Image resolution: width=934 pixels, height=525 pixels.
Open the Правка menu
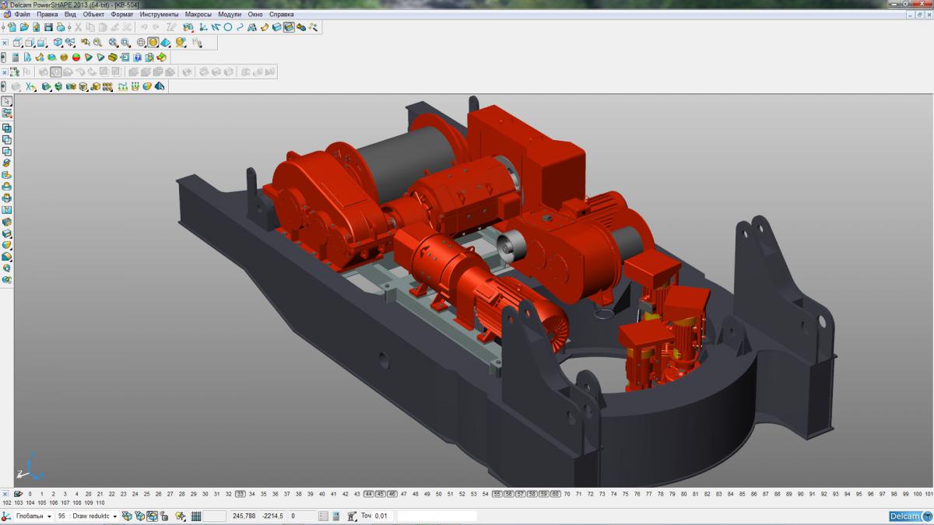(x=47, y=14)
